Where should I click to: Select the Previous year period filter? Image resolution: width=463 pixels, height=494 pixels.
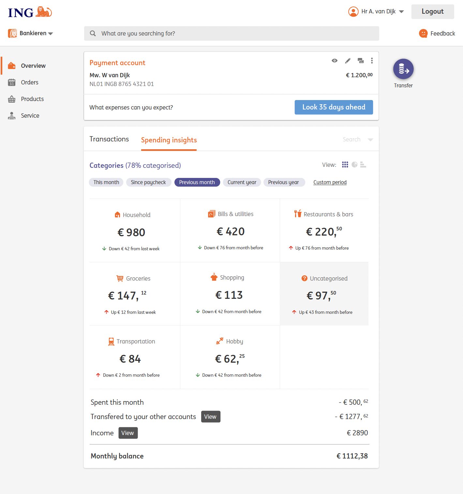coord(284,182)
